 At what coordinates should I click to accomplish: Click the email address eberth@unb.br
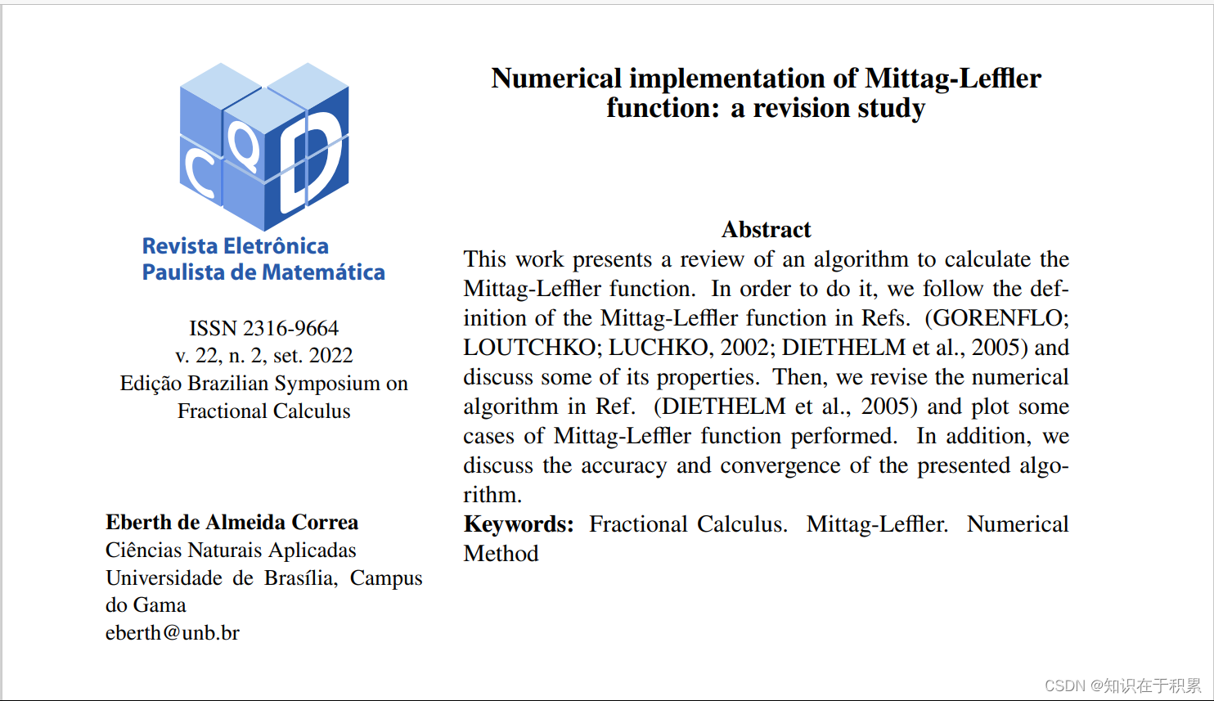pos(173,632)
